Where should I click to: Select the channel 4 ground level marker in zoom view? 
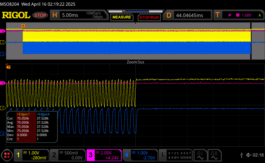point(3,134)
